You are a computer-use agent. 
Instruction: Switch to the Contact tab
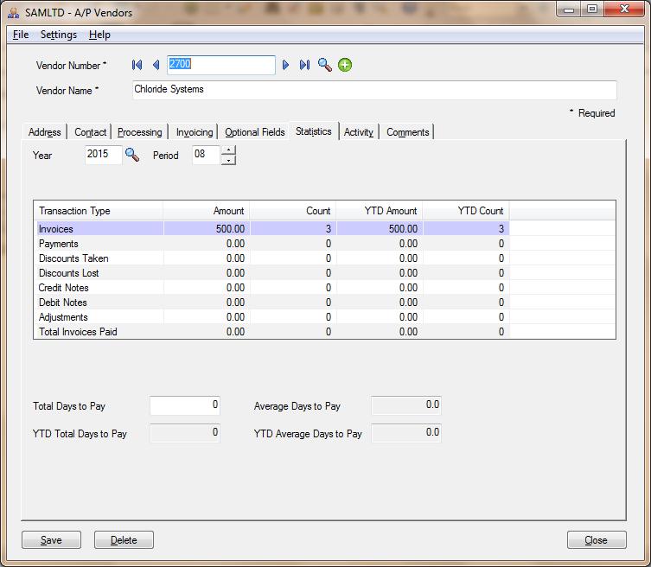click(90, 132)
